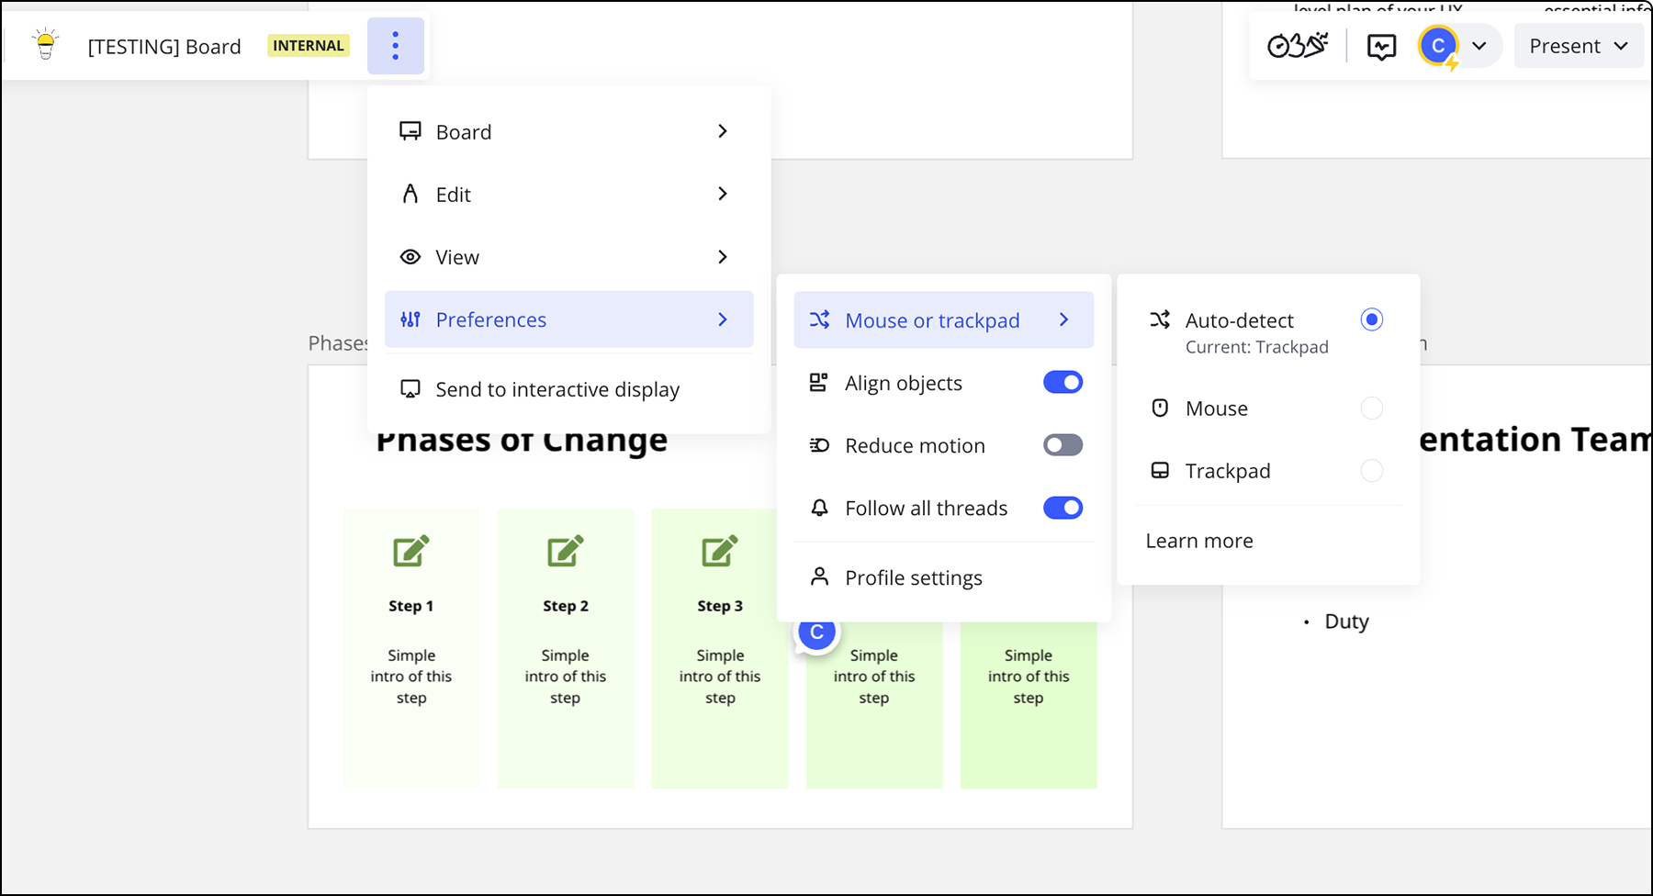Click the comment bubble C on the board
1653x896 pixels.
(816, 633)
